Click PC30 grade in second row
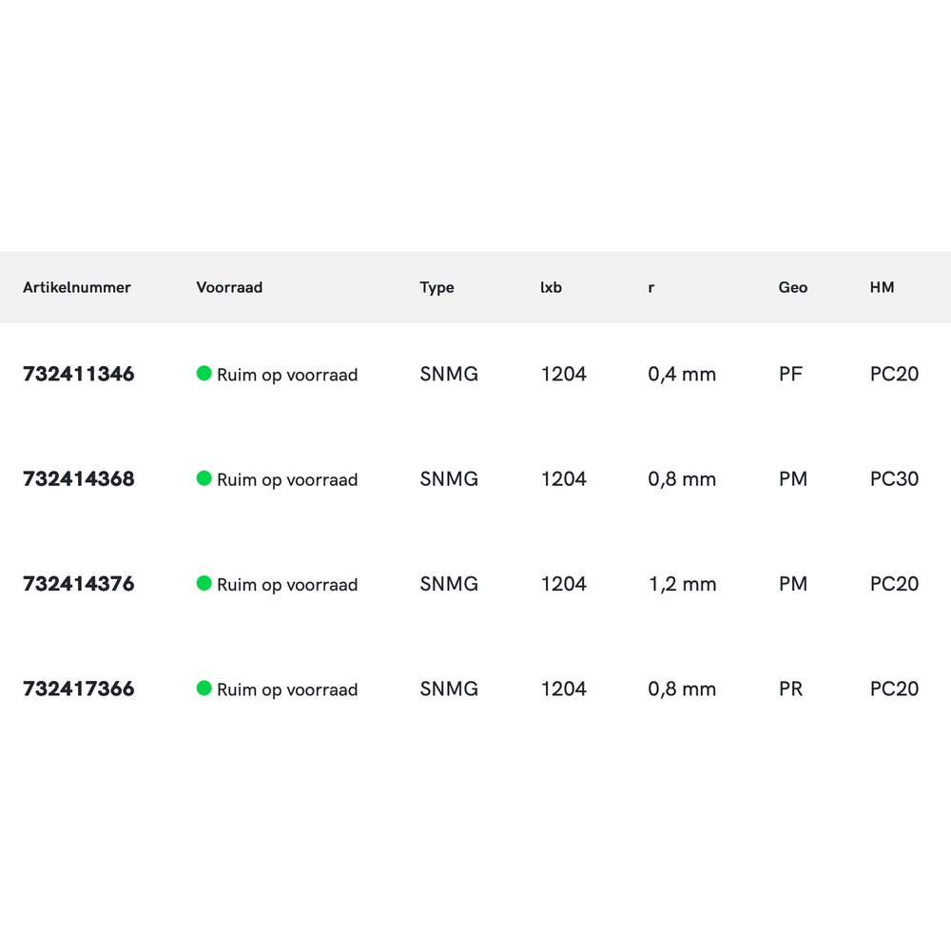This screenshot has height=951, width=951. point(894,478)
